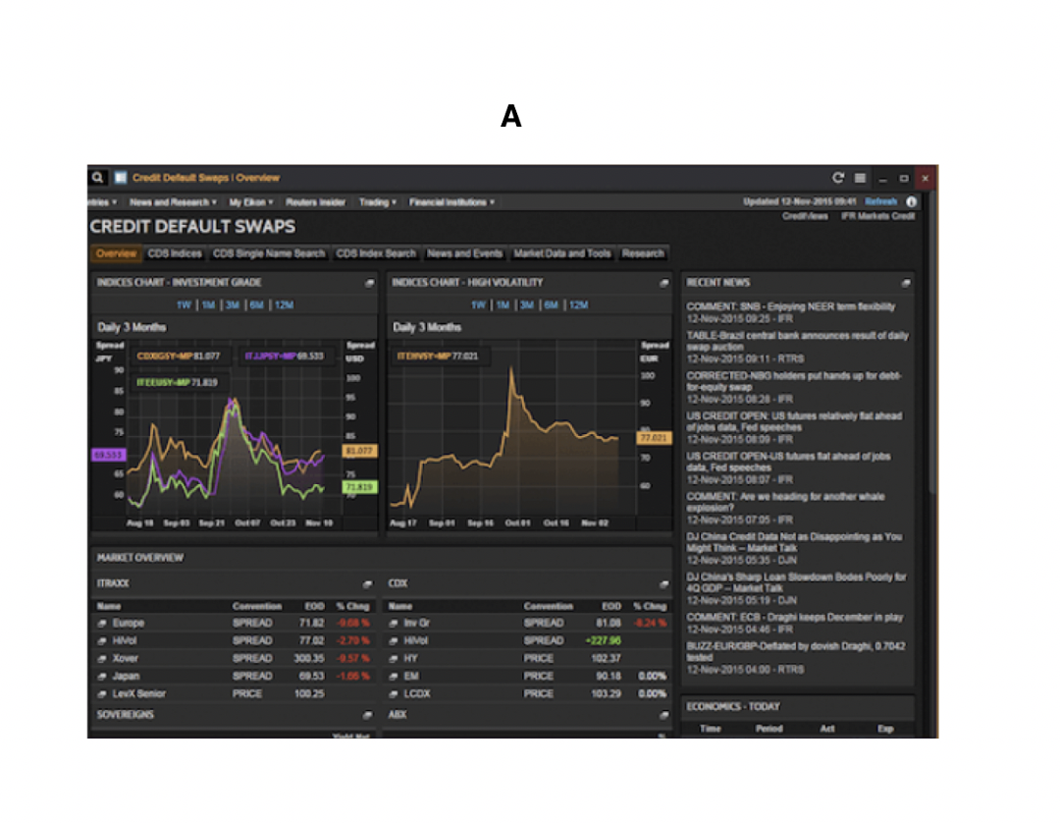The image size is (1060, 823).
Task: Pop out the Indices Chart Investment Grade panel
Action: 369,283
